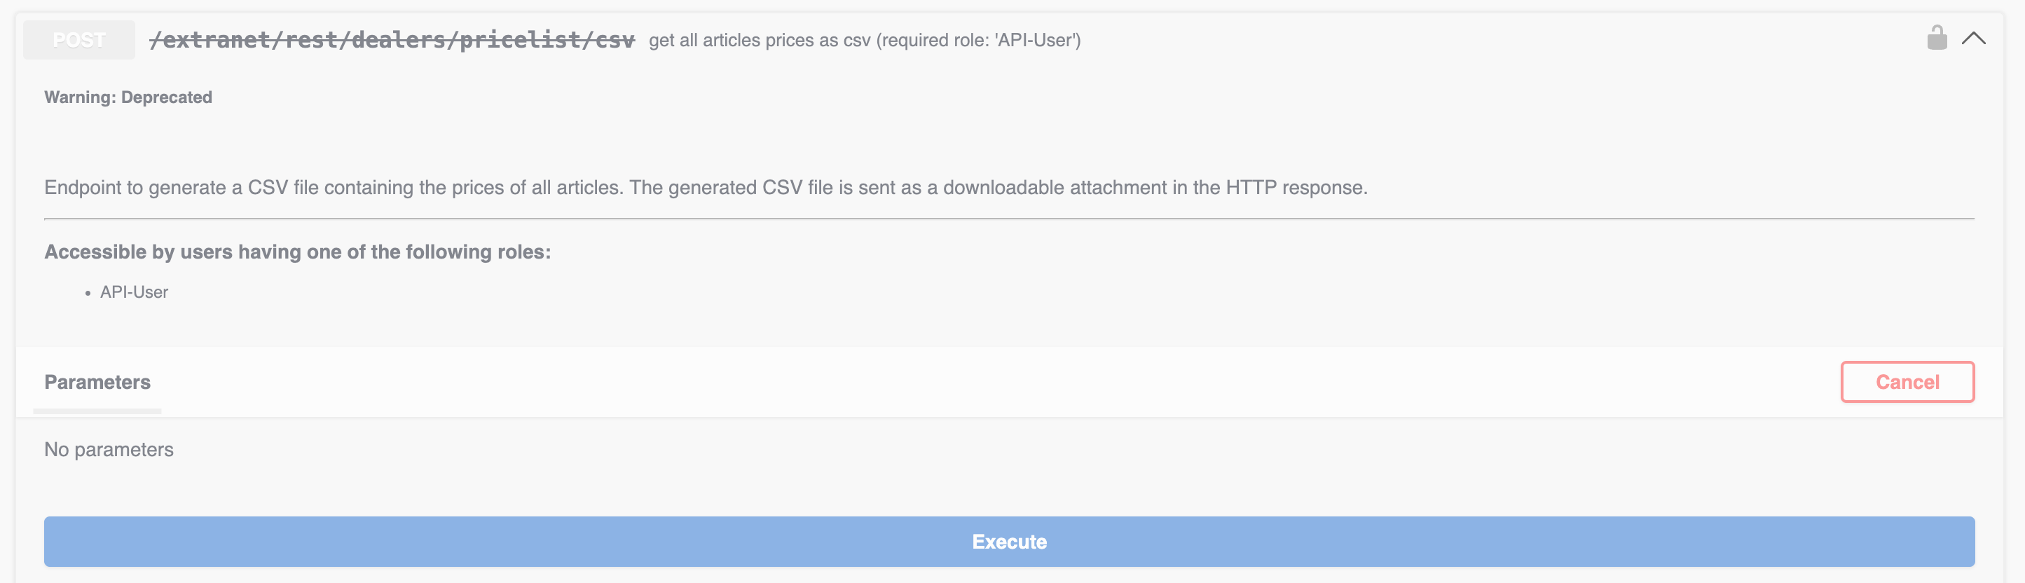The image size is (2025, 583).
Task: Click the accessible roles heading
Action: [x=297, y=252]
